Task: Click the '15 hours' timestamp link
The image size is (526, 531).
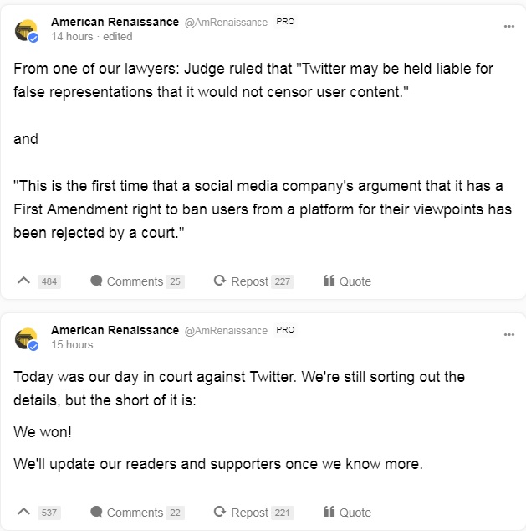Action: (x=72, y=344)
